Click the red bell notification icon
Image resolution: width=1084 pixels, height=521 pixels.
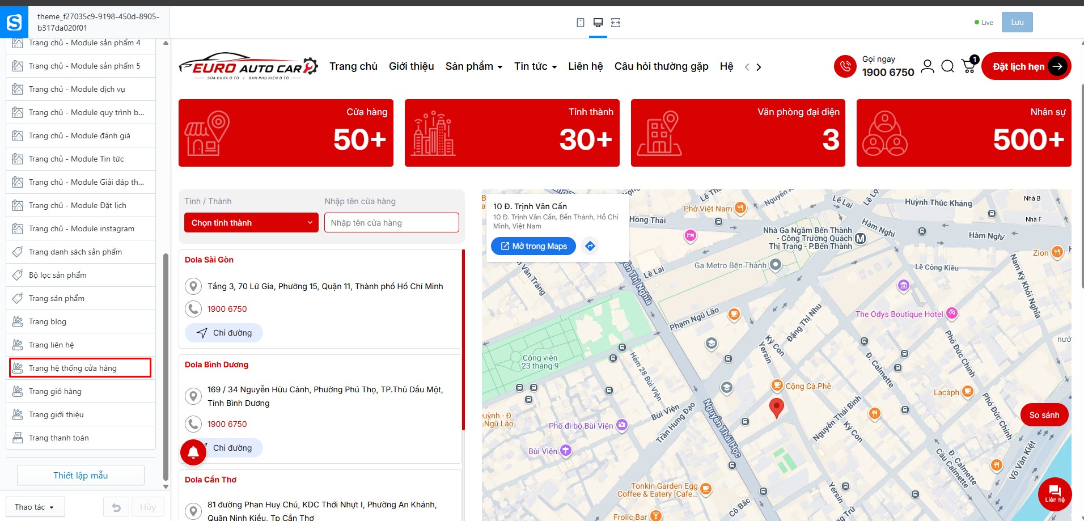(x=193, y=452)
